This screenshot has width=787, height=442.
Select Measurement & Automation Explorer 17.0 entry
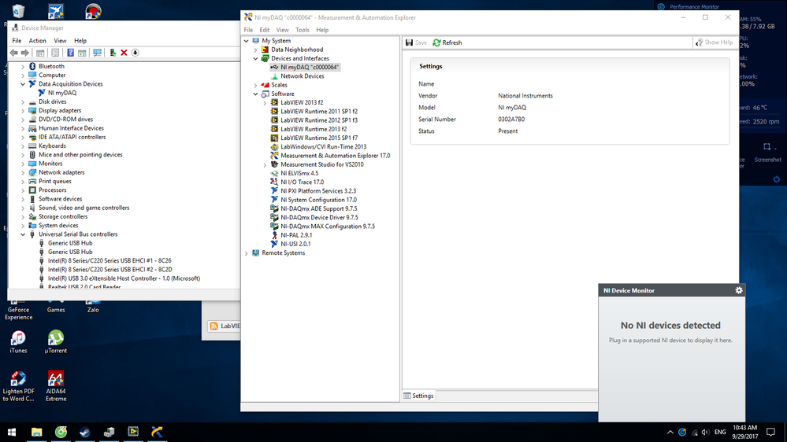[336, 156]
